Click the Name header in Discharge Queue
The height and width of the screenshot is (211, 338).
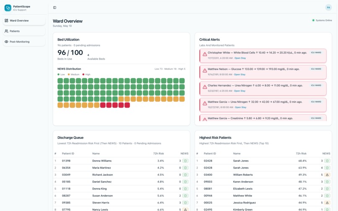tap(96, 154)
